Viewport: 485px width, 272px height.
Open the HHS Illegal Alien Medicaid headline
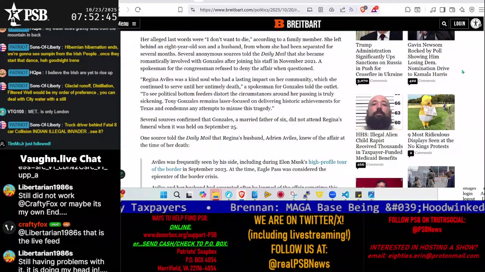pos(379,146)
